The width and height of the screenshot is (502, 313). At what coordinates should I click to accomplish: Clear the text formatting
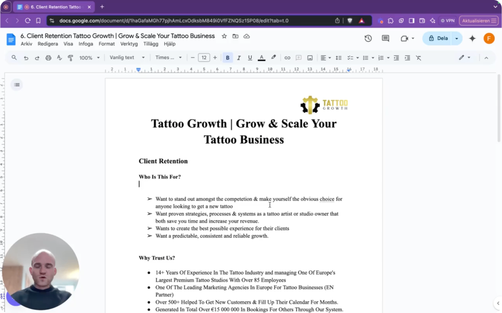point(418,58)
